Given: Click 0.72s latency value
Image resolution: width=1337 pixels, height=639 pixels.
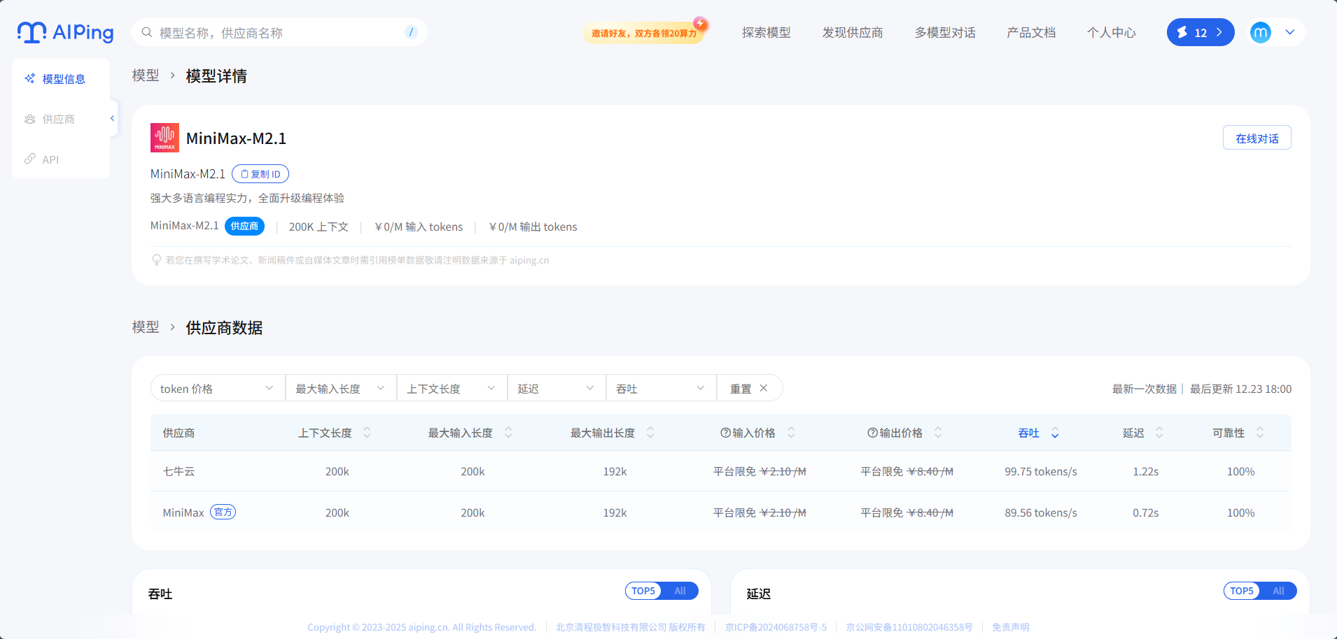Looking at the screenshot, I should pos(1146,512).
